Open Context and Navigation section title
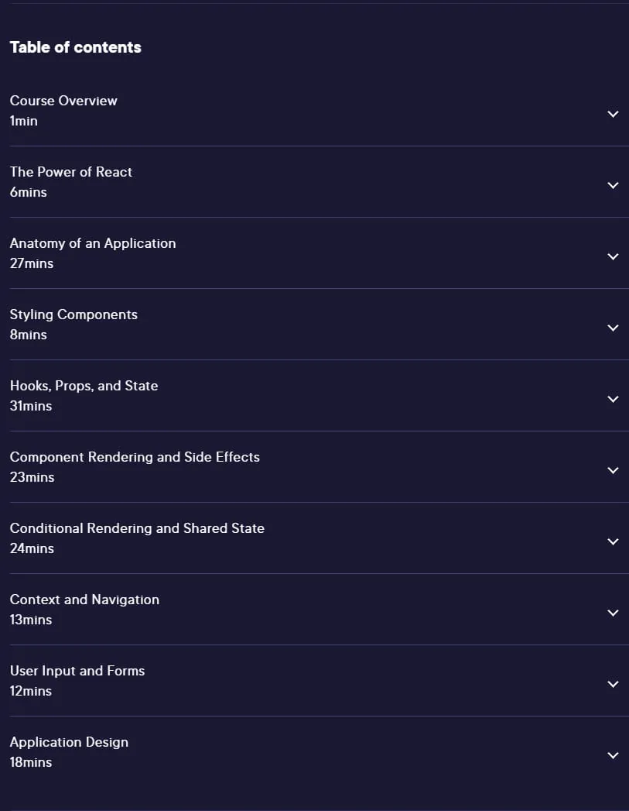Viewport: 629px width, 811px height. 84,600
